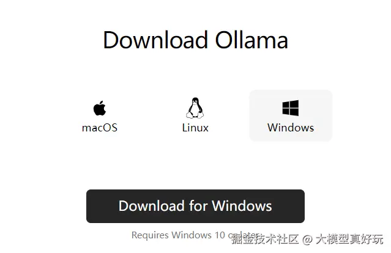The height and width of the screenshot is (253, 391).
Task: Click the highlighted Windows platform card
Action: tap(291, 116)
